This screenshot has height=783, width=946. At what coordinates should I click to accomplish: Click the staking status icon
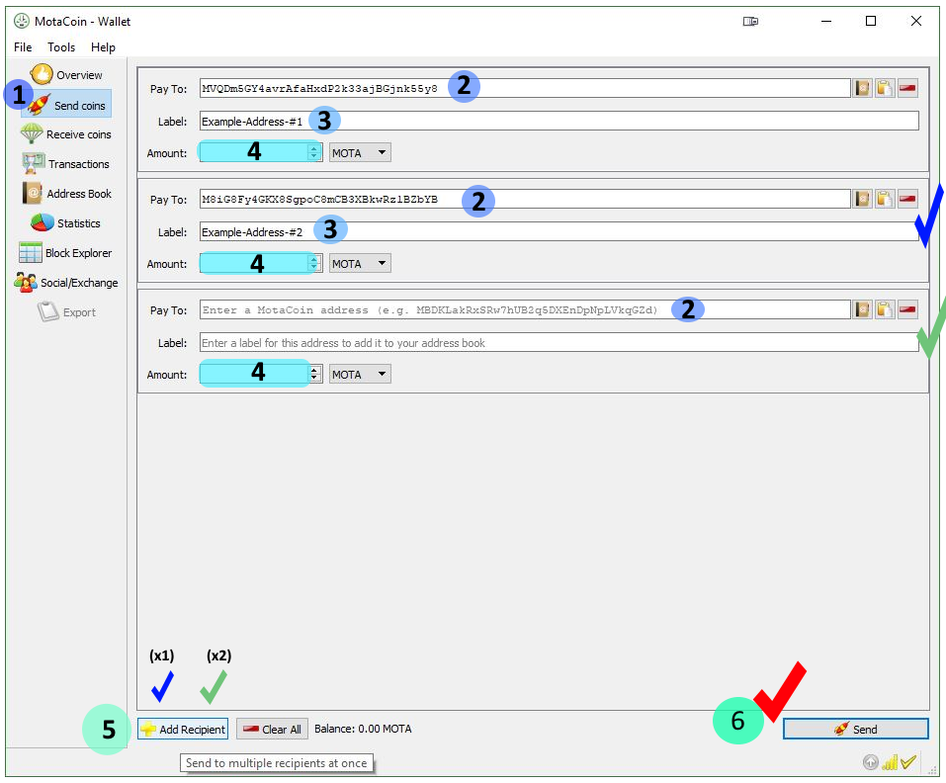870,762
